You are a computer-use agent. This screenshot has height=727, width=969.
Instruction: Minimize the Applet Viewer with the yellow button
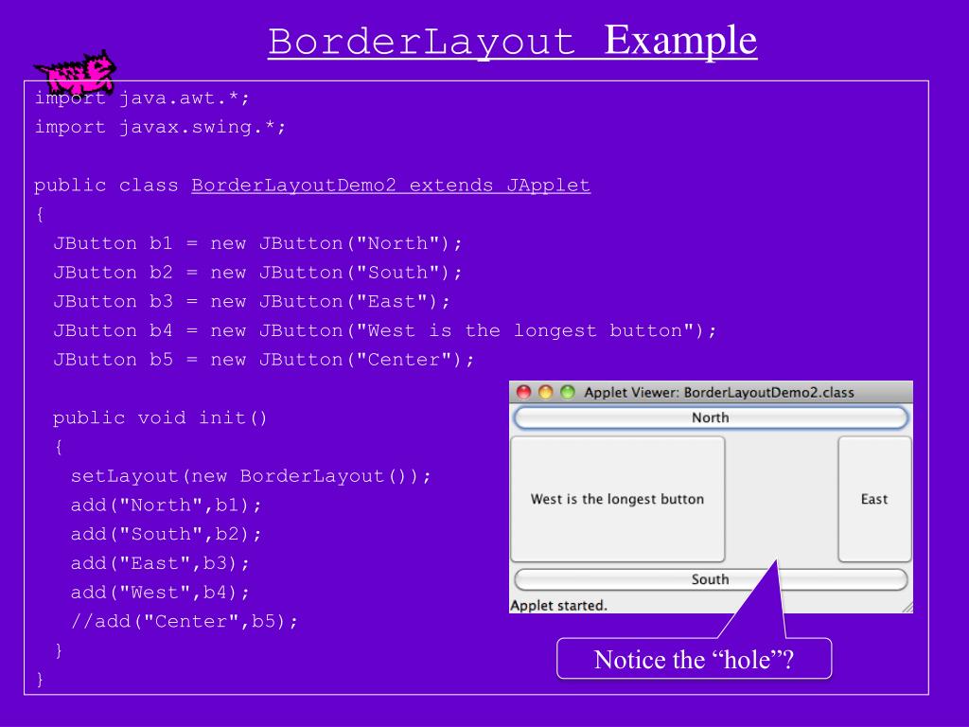[546, 392]
